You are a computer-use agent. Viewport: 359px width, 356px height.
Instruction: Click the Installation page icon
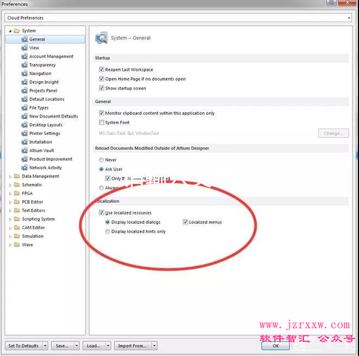click(24, 142)
